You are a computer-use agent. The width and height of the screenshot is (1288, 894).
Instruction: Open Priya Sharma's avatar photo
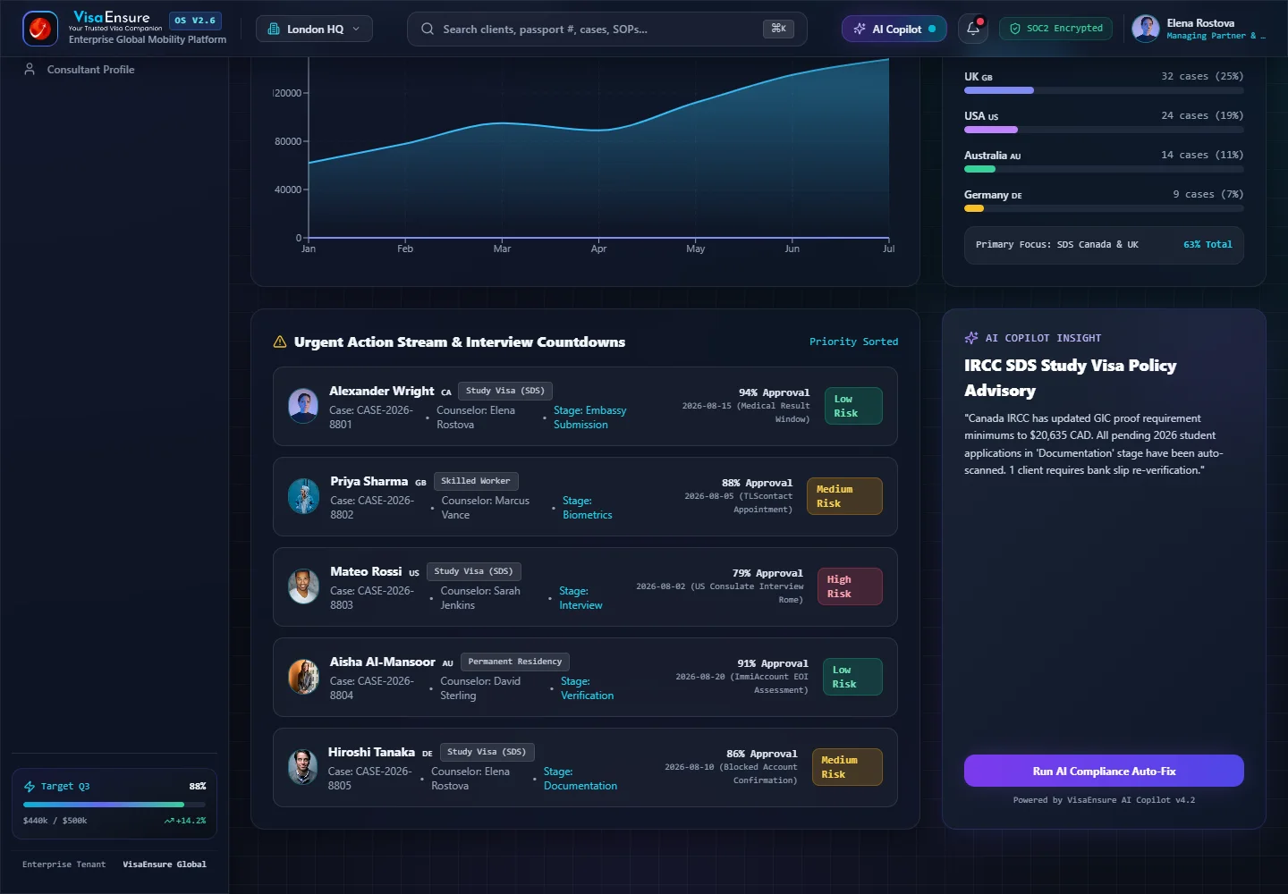(303, 496)
